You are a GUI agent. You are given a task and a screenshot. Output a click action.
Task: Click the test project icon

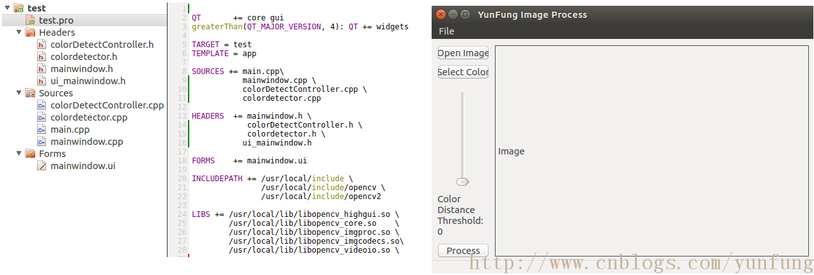click(19, 8)
